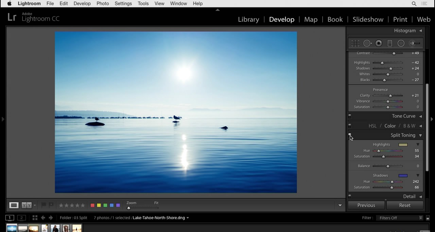Activate the Red Eye Correction tool
This screenshot has width=435, height=232.
(379, 43)
